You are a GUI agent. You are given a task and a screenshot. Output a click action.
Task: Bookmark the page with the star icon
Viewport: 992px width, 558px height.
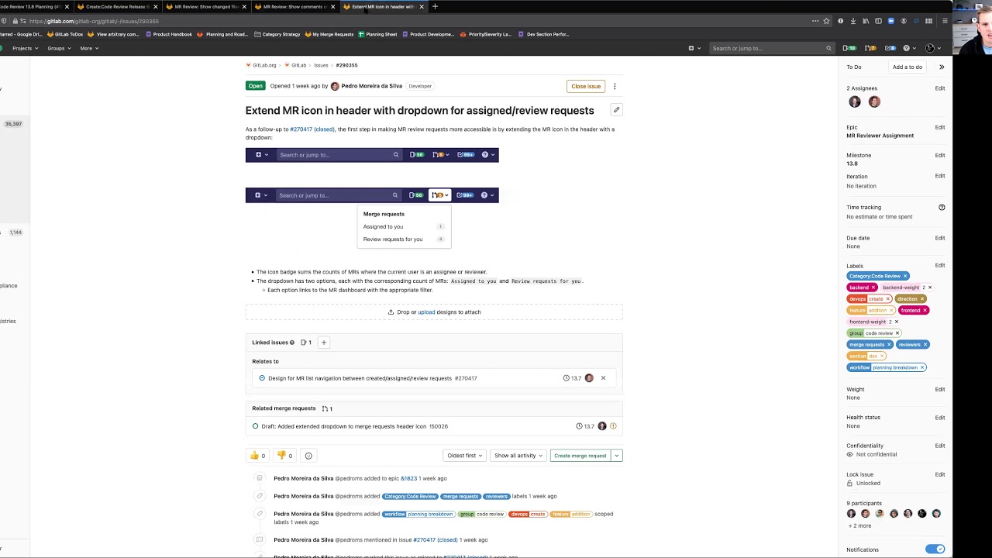(x=826, y=21)
